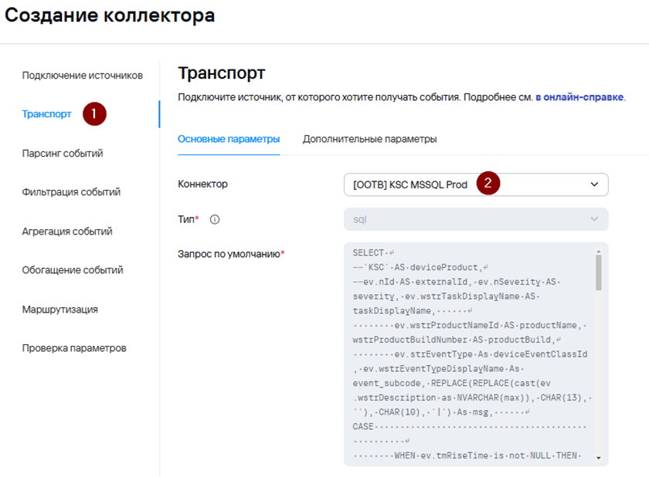Click the CASE keyword in the query
The width and height of the screenshot is (649, 477).
363,426
